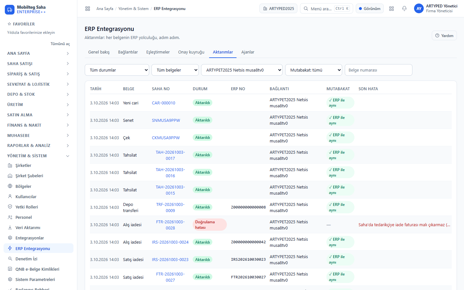Open the CAR-000010 document link
The height and width of the screenshot is (290, 464).
point(164,103)
